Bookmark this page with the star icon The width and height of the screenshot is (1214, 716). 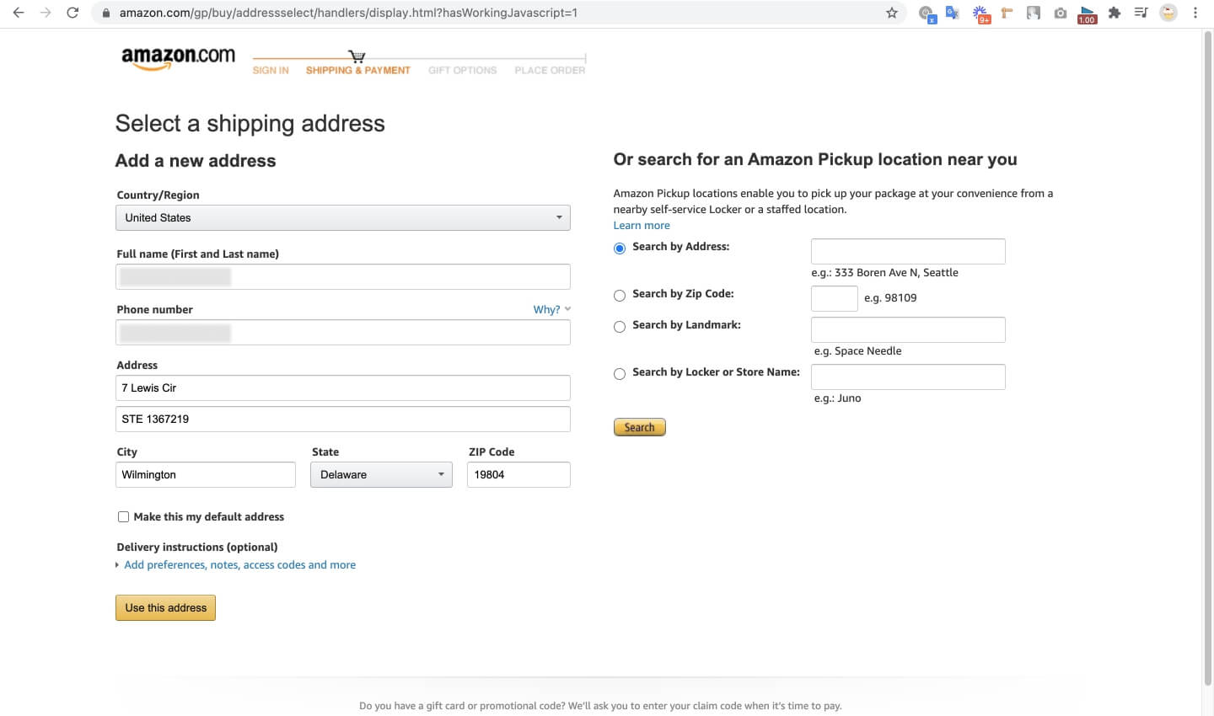(x=891, y=13)
